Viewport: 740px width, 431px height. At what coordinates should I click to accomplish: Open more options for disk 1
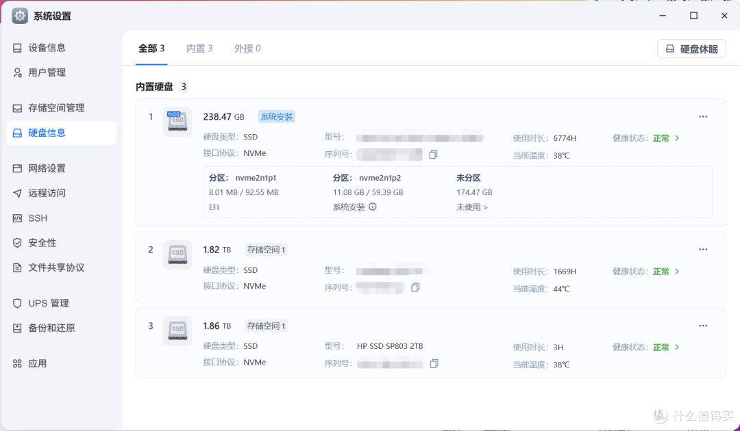[x=703, y=116]
